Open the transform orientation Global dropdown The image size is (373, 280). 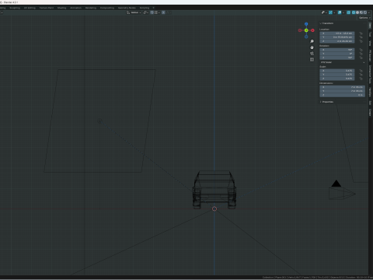(x=134, y=12)
